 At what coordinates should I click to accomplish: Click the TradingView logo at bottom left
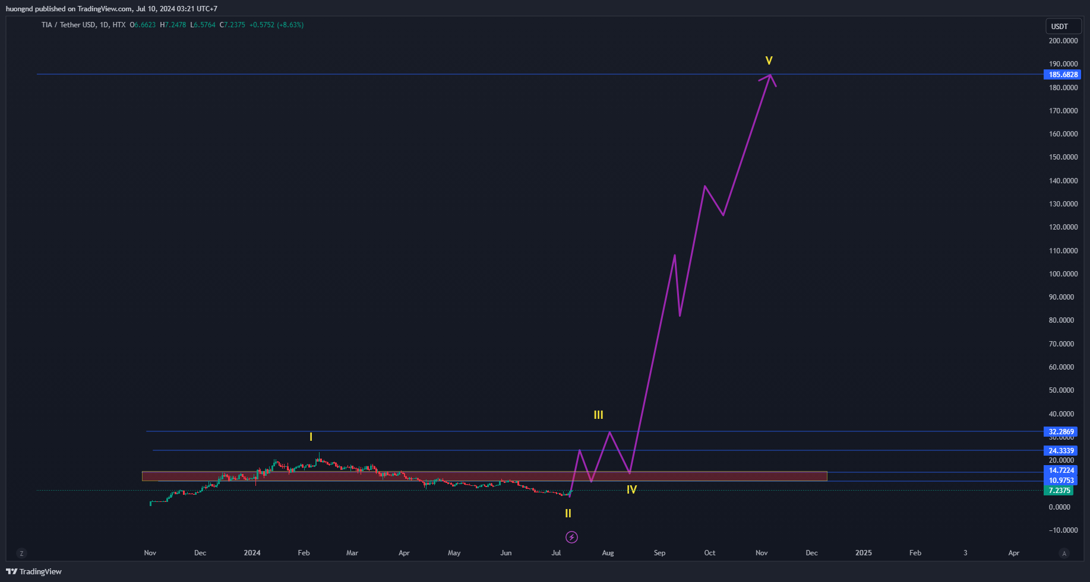point(34,571)
